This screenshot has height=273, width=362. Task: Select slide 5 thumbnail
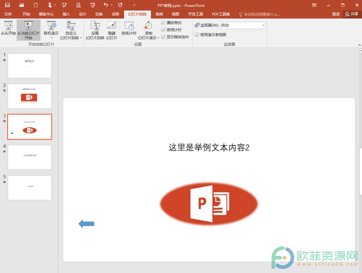(x=29, y=188)
